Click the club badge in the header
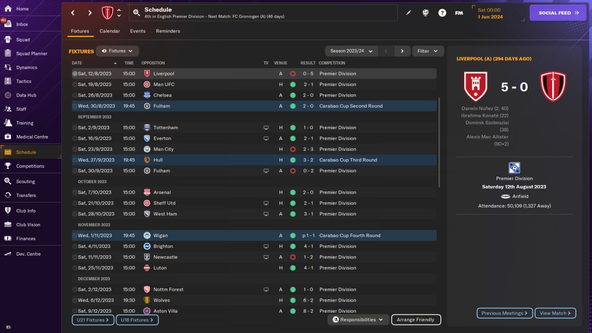The width and height of the screenshot is (592, 333). pyautogui.click(x=107, y=13)
